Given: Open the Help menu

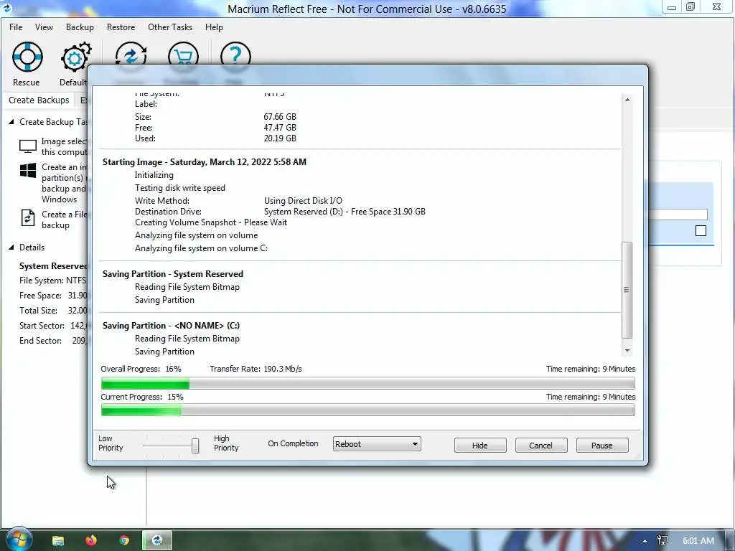Looking at the screenshot, I should pyautogui.click(x=214, y=27).
